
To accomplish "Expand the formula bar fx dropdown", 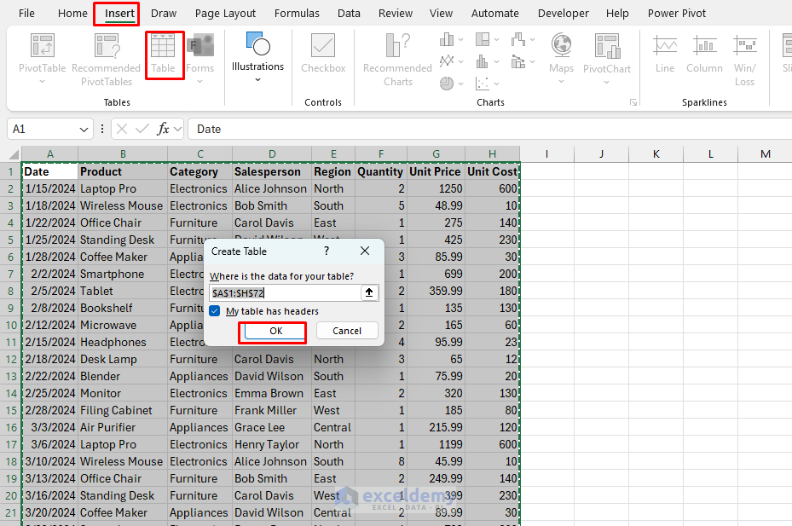I will (x=177, y=129).
